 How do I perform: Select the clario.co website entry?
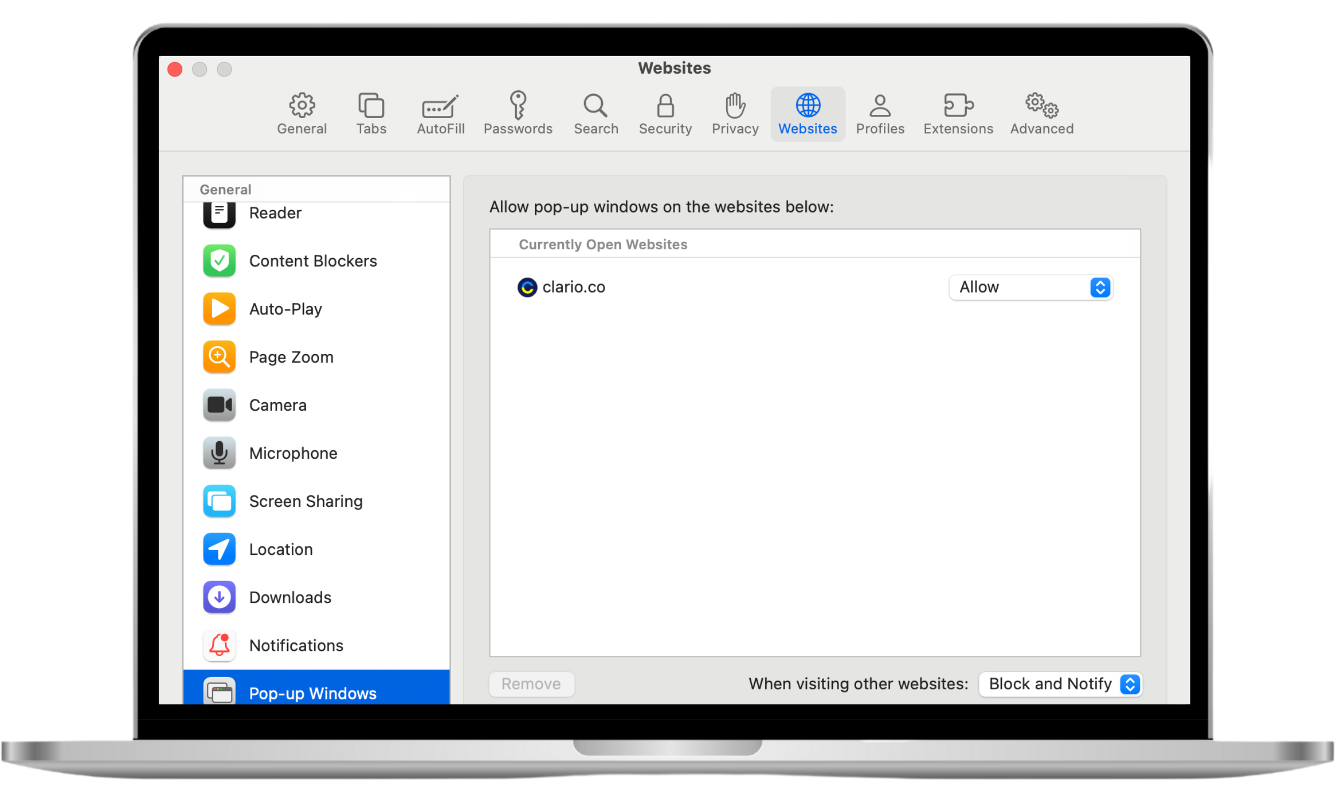click(573, 287)
